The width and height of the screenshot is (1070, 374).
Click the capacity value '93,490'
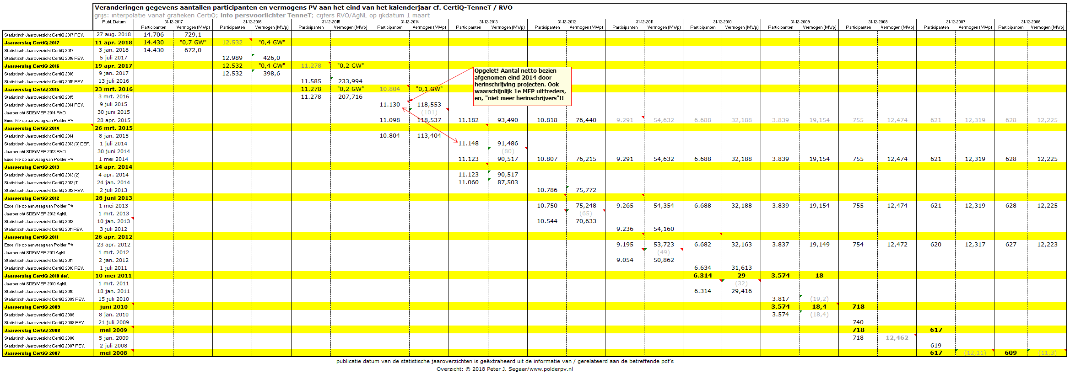(508, 120)
